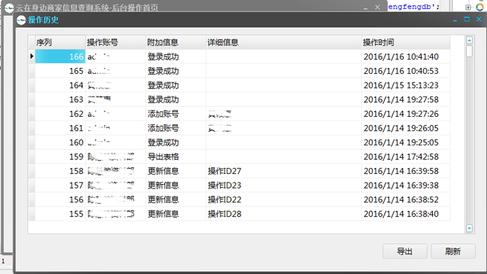Sort by 操作时间 column header
487x274 pixels.
(406, 42)
